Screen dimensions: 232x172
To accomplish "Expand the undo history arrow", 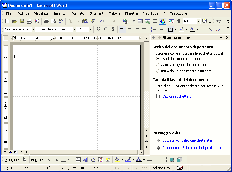I will coord(107,21).
